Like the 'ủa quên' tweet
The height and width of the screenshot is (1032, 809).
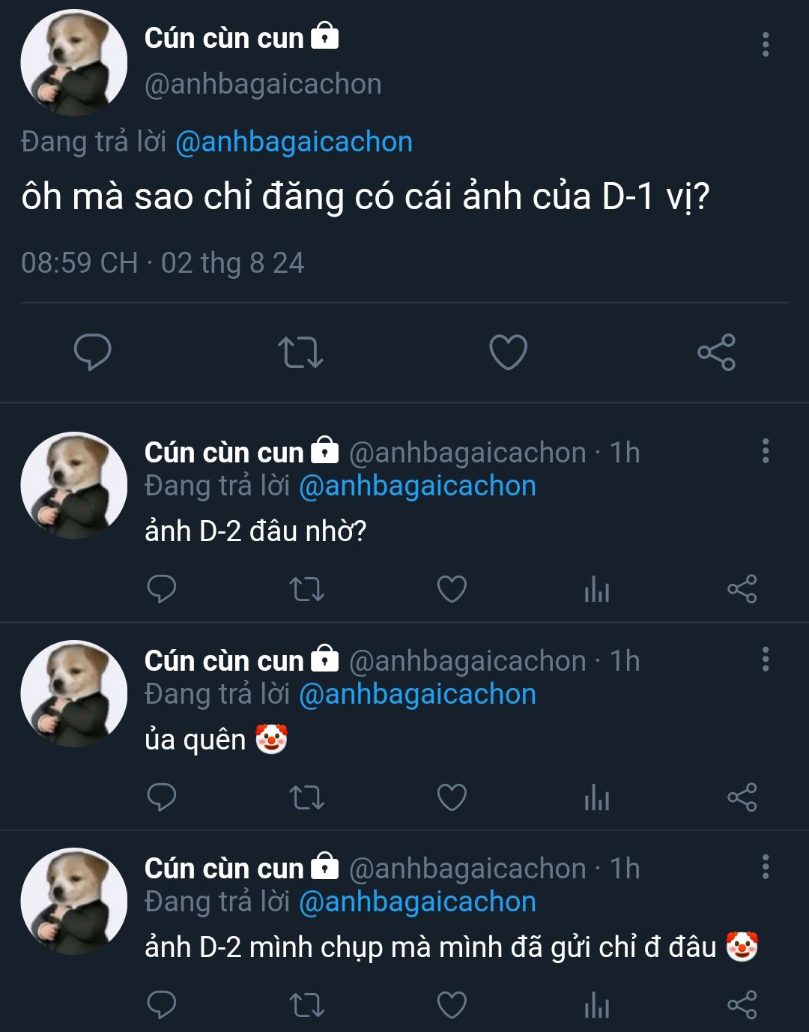tap(452, 797)
